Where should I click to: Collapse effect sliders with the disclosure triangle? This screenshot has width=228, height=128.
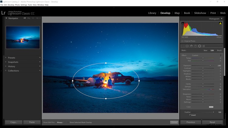(x=221, y=55)
